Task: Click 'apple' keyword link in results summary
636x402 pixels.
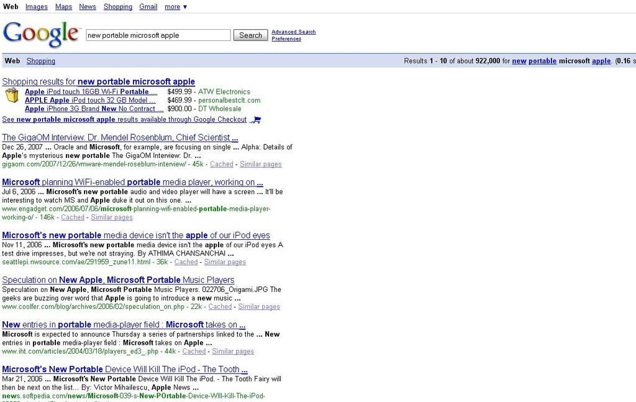Action: 601,61
